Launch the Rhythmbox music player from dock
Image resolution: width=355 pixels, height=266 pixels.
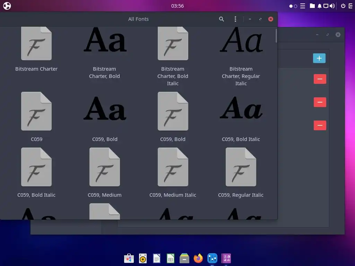pyautogui.click(x=143, y=258)
